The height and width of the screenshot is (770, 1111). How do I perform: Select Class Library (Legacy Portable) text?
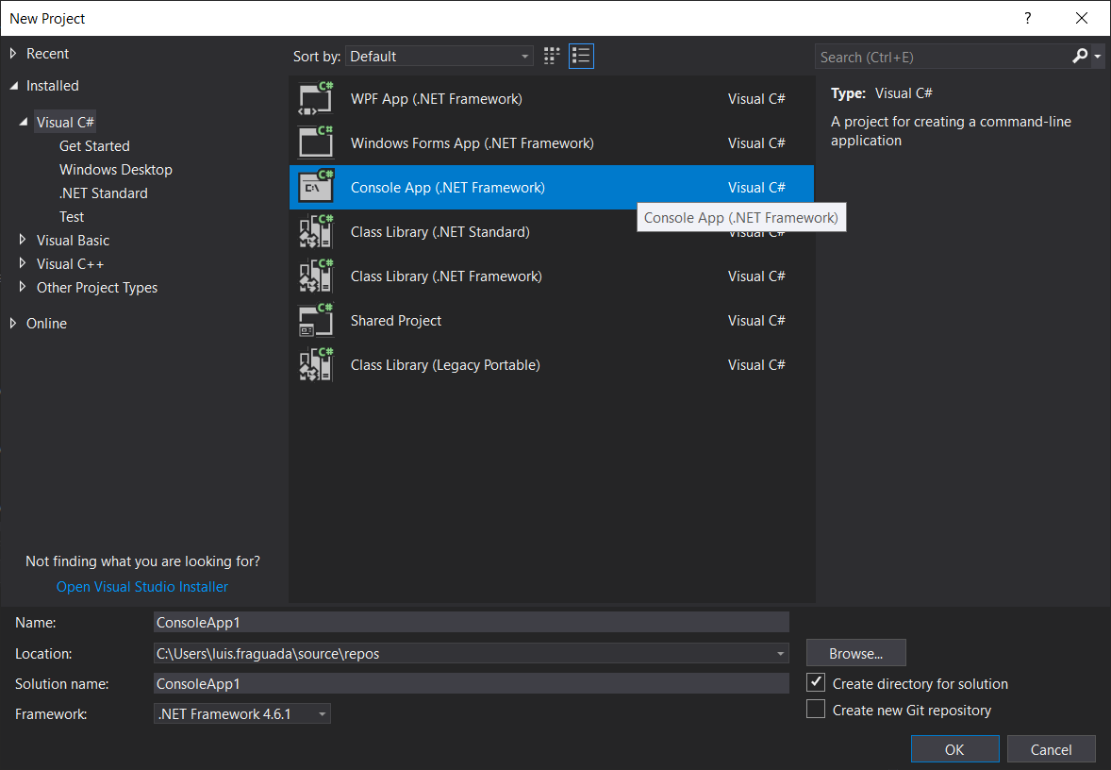(445, 364)
